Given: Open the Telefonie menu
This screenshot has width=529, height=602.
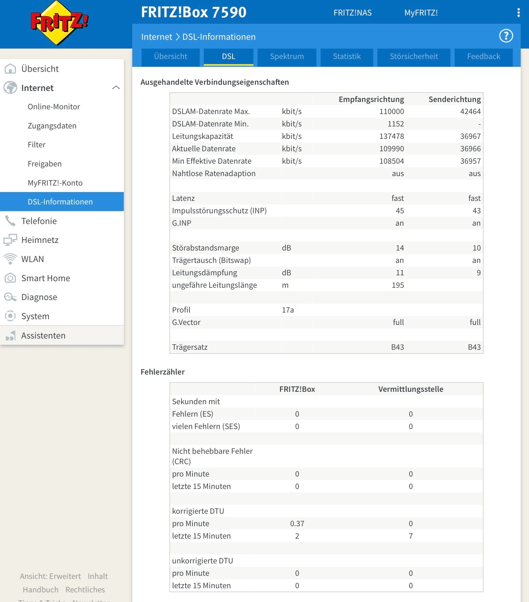Looking at the screenshot, I should tap(62, 221).
